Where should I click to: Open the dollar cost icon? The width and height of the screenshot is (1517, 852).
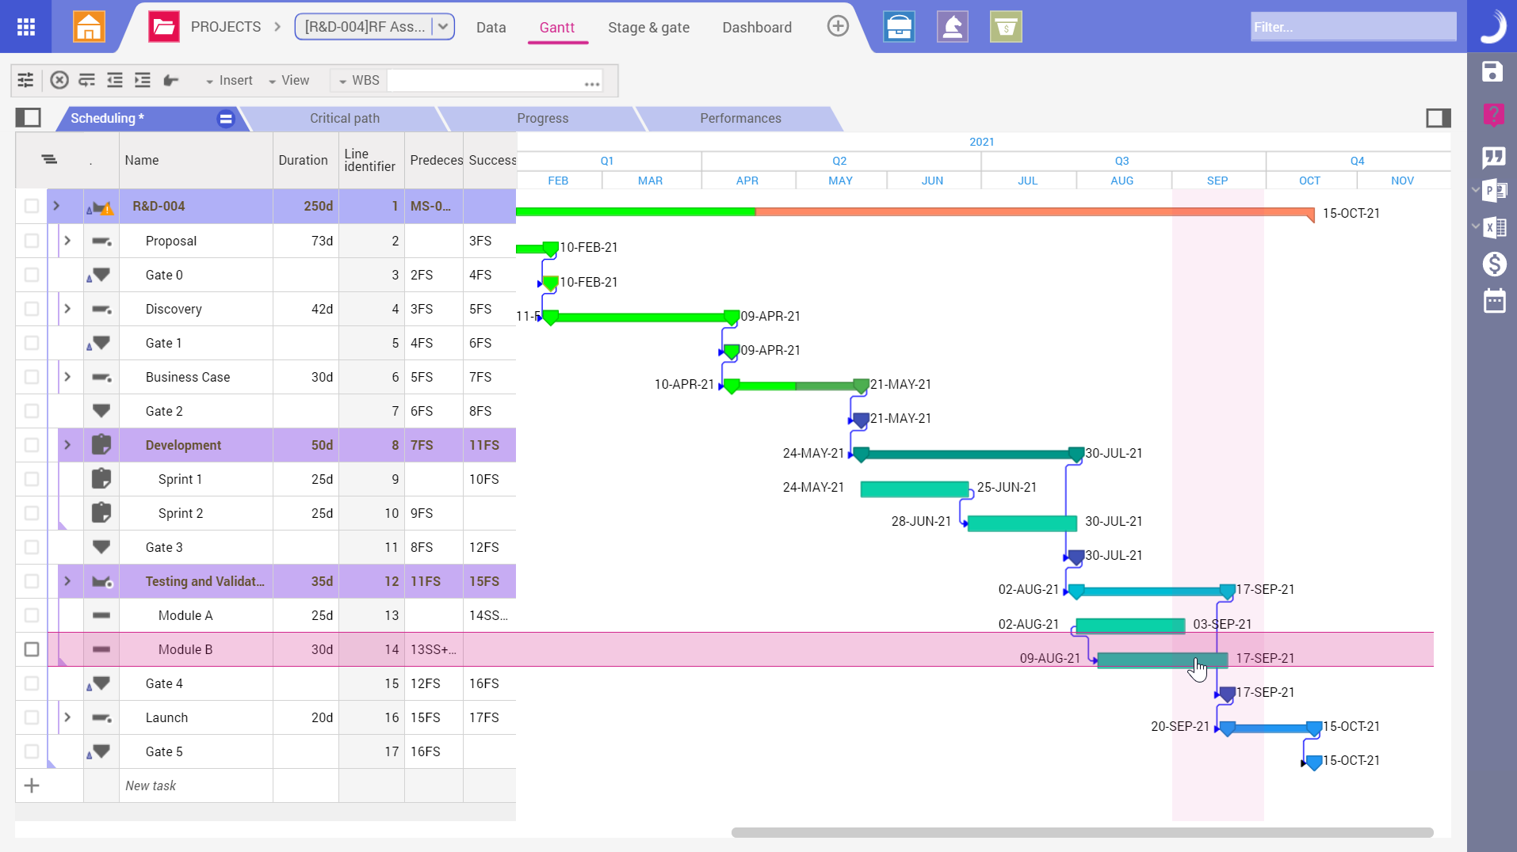[1494, 264]
